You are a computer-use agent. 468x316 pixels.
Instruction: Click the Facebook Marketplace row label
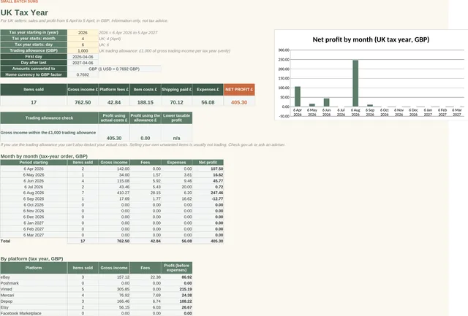tap(34, 313)
